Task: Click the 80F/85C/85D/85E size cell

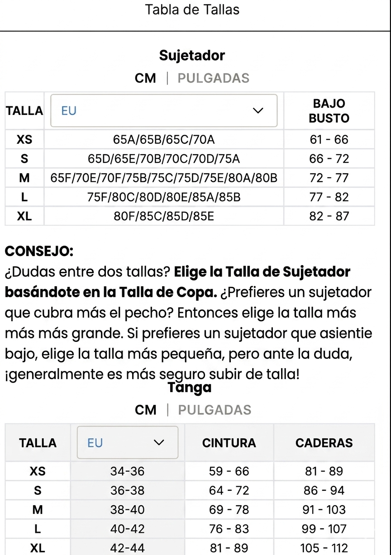Action: (164, 216)
